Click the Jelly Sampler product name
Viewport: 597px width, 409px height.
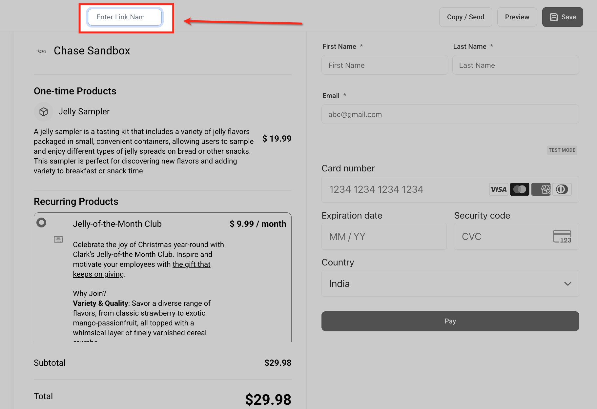[84, 112]
